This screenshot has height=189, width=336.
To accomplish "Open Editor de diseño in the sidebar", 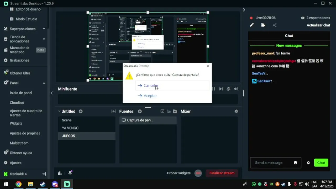I will point(25,9).
